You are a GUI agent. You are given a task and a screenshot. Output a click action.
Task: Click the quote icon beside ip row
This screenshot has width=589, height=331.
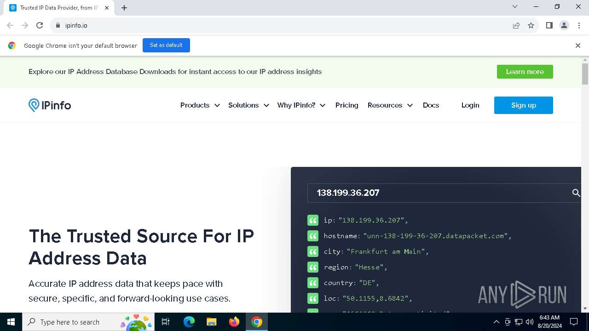[313, 220]
